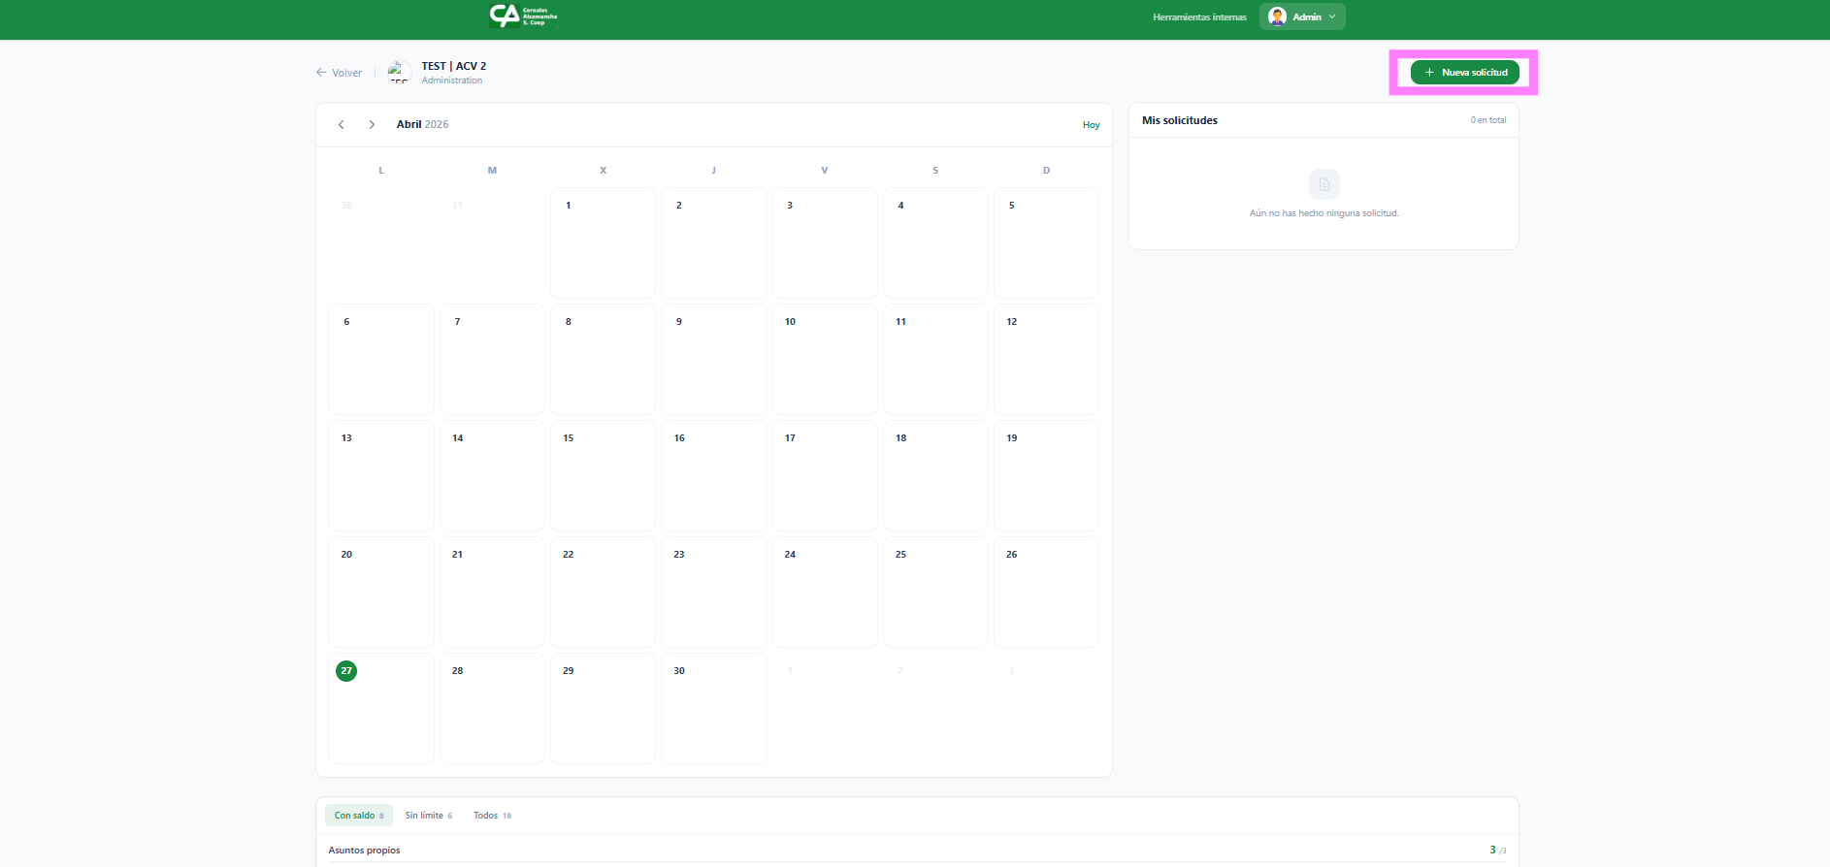Open the Admin dropdown menu arrow

pos(1332,16)
